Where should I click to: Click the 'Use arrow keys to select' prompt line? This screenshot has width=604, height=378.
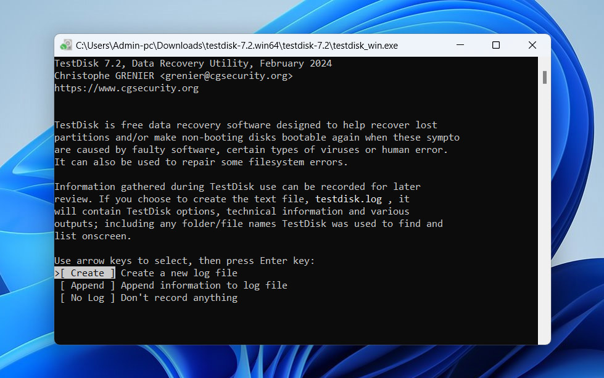184,261
